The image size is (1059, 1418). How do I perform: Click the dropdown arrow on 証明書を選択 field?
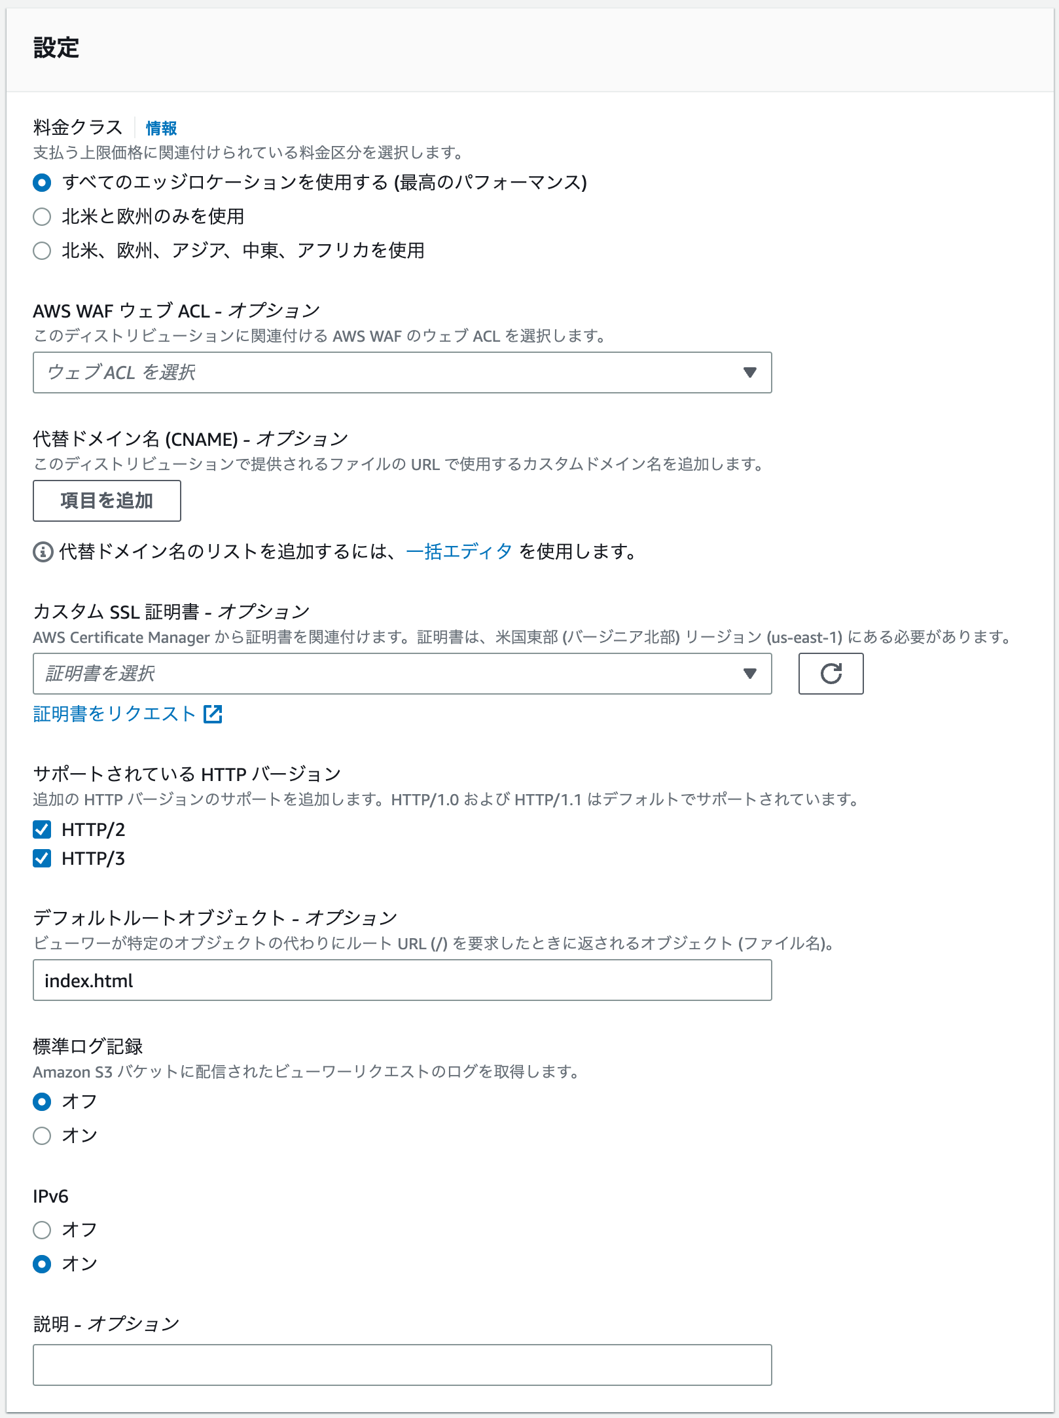(x=749, y=674)
